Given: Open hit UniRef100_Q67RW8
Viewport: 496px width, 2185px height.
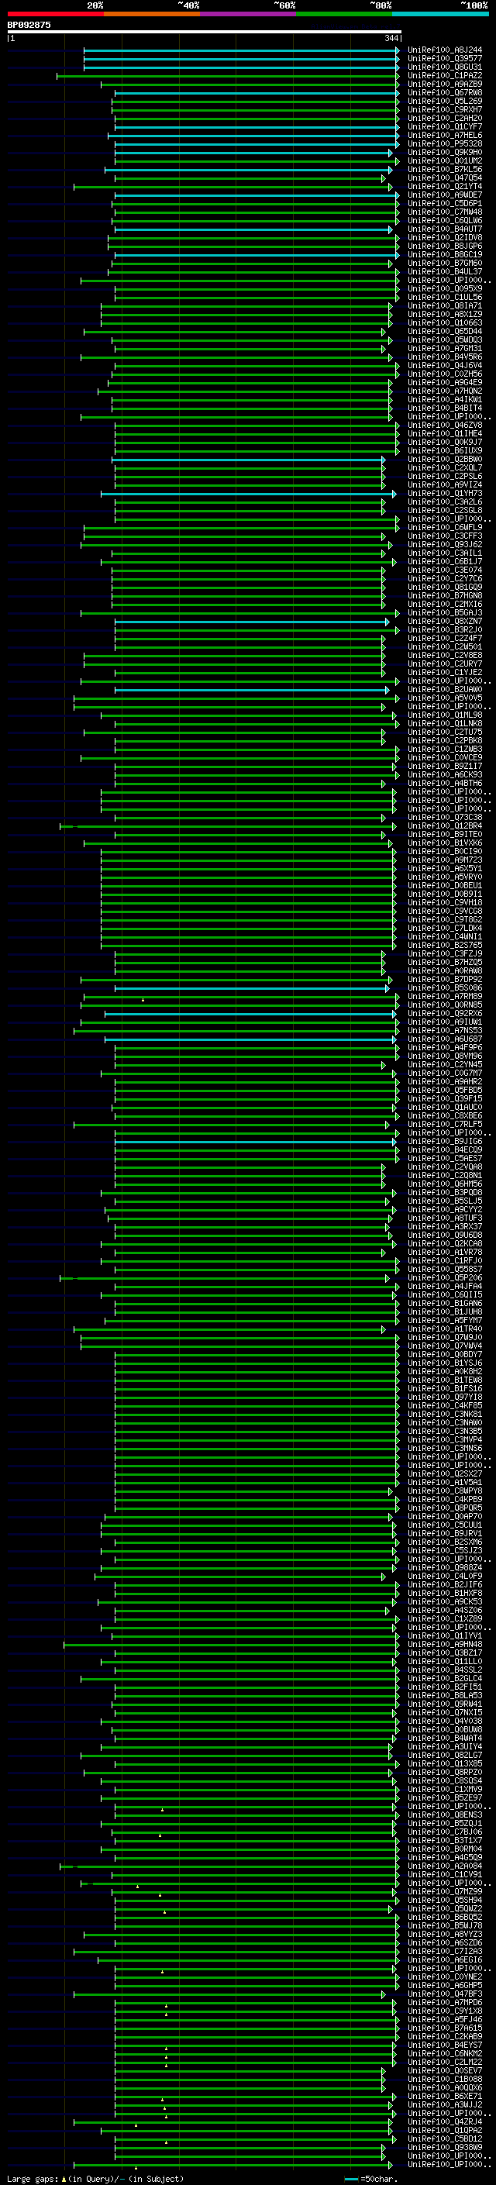Looking at the screenshot, I should pyautogui.click(x=445, y=92).
